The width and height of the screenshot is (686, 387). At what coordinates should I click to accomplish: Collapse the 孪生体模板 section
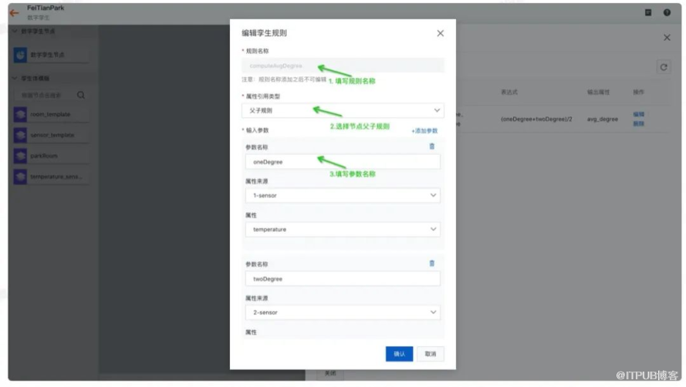15,79
